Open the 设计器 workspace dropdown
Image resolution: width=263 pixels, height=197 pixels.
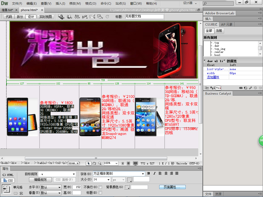190,3
